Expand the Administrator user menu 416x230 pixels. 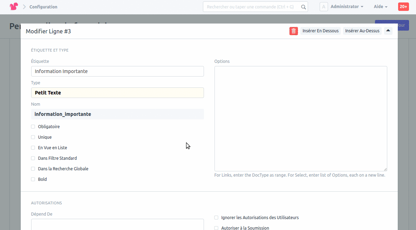coord(347,7)
